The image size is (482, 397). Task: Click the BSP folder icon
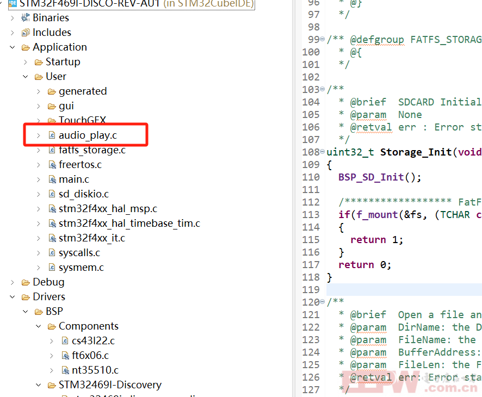(39, 312)
